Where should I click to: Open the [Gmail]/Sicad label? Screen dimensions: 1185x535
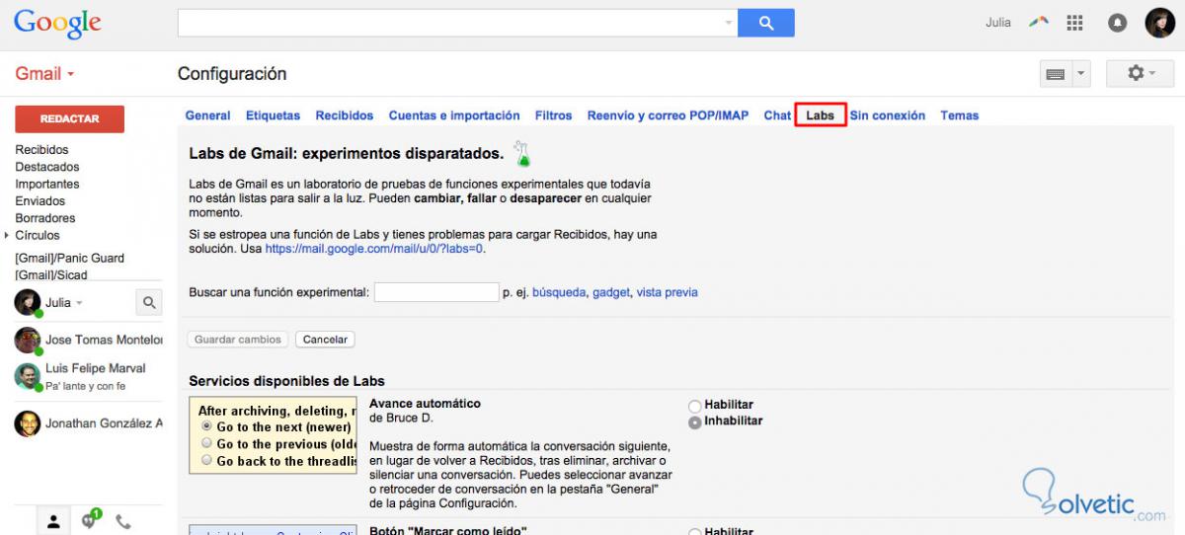[x=51, y=275]
